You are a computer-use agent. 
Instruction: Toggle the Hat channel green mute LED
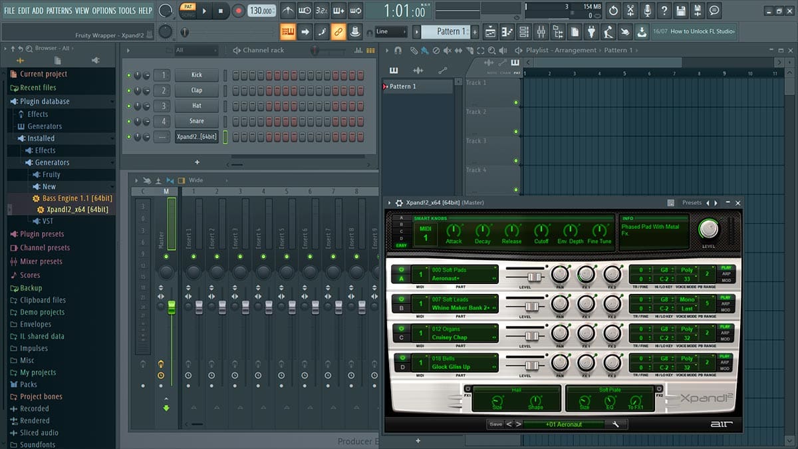[x=129, y=106]
